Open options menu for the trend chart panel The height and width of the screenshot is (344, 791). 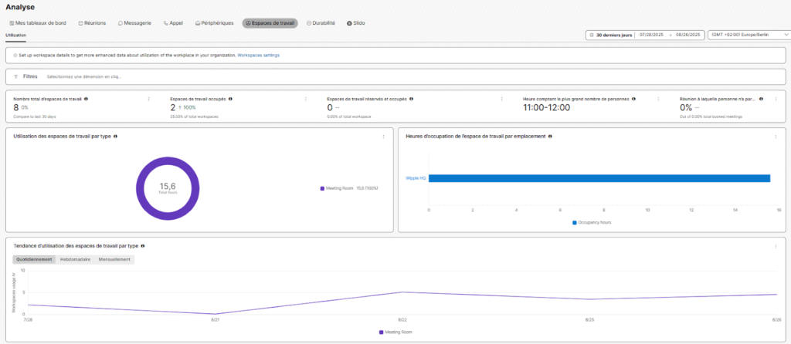pos(775,246)
